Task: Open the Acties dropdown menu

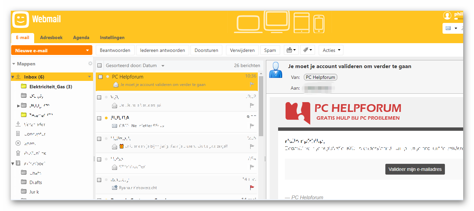Action: tap(331, 50)
